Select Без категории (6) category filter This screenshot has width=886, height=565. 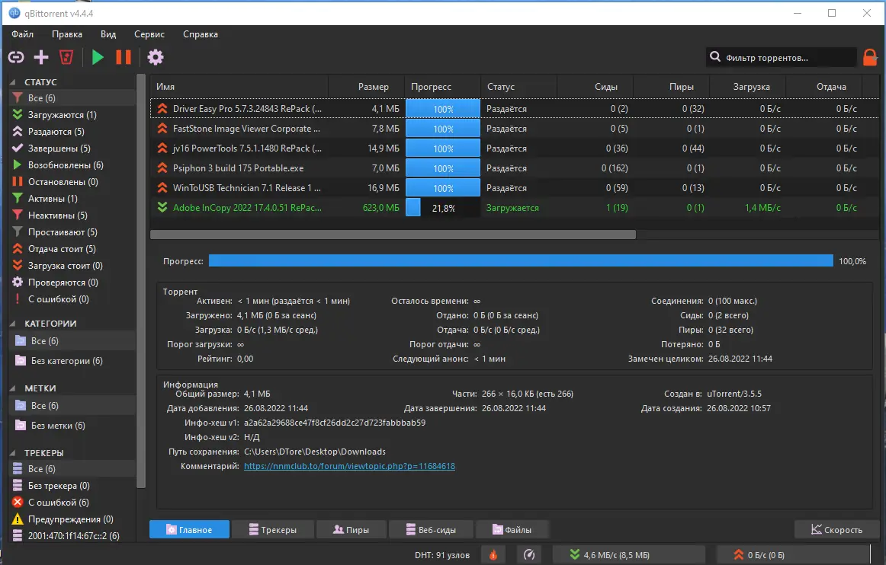[72, 361]
